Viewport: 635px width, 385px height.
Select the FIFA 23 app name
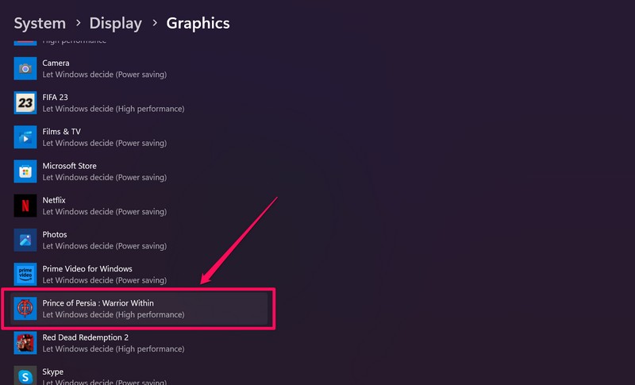[55, 97]
